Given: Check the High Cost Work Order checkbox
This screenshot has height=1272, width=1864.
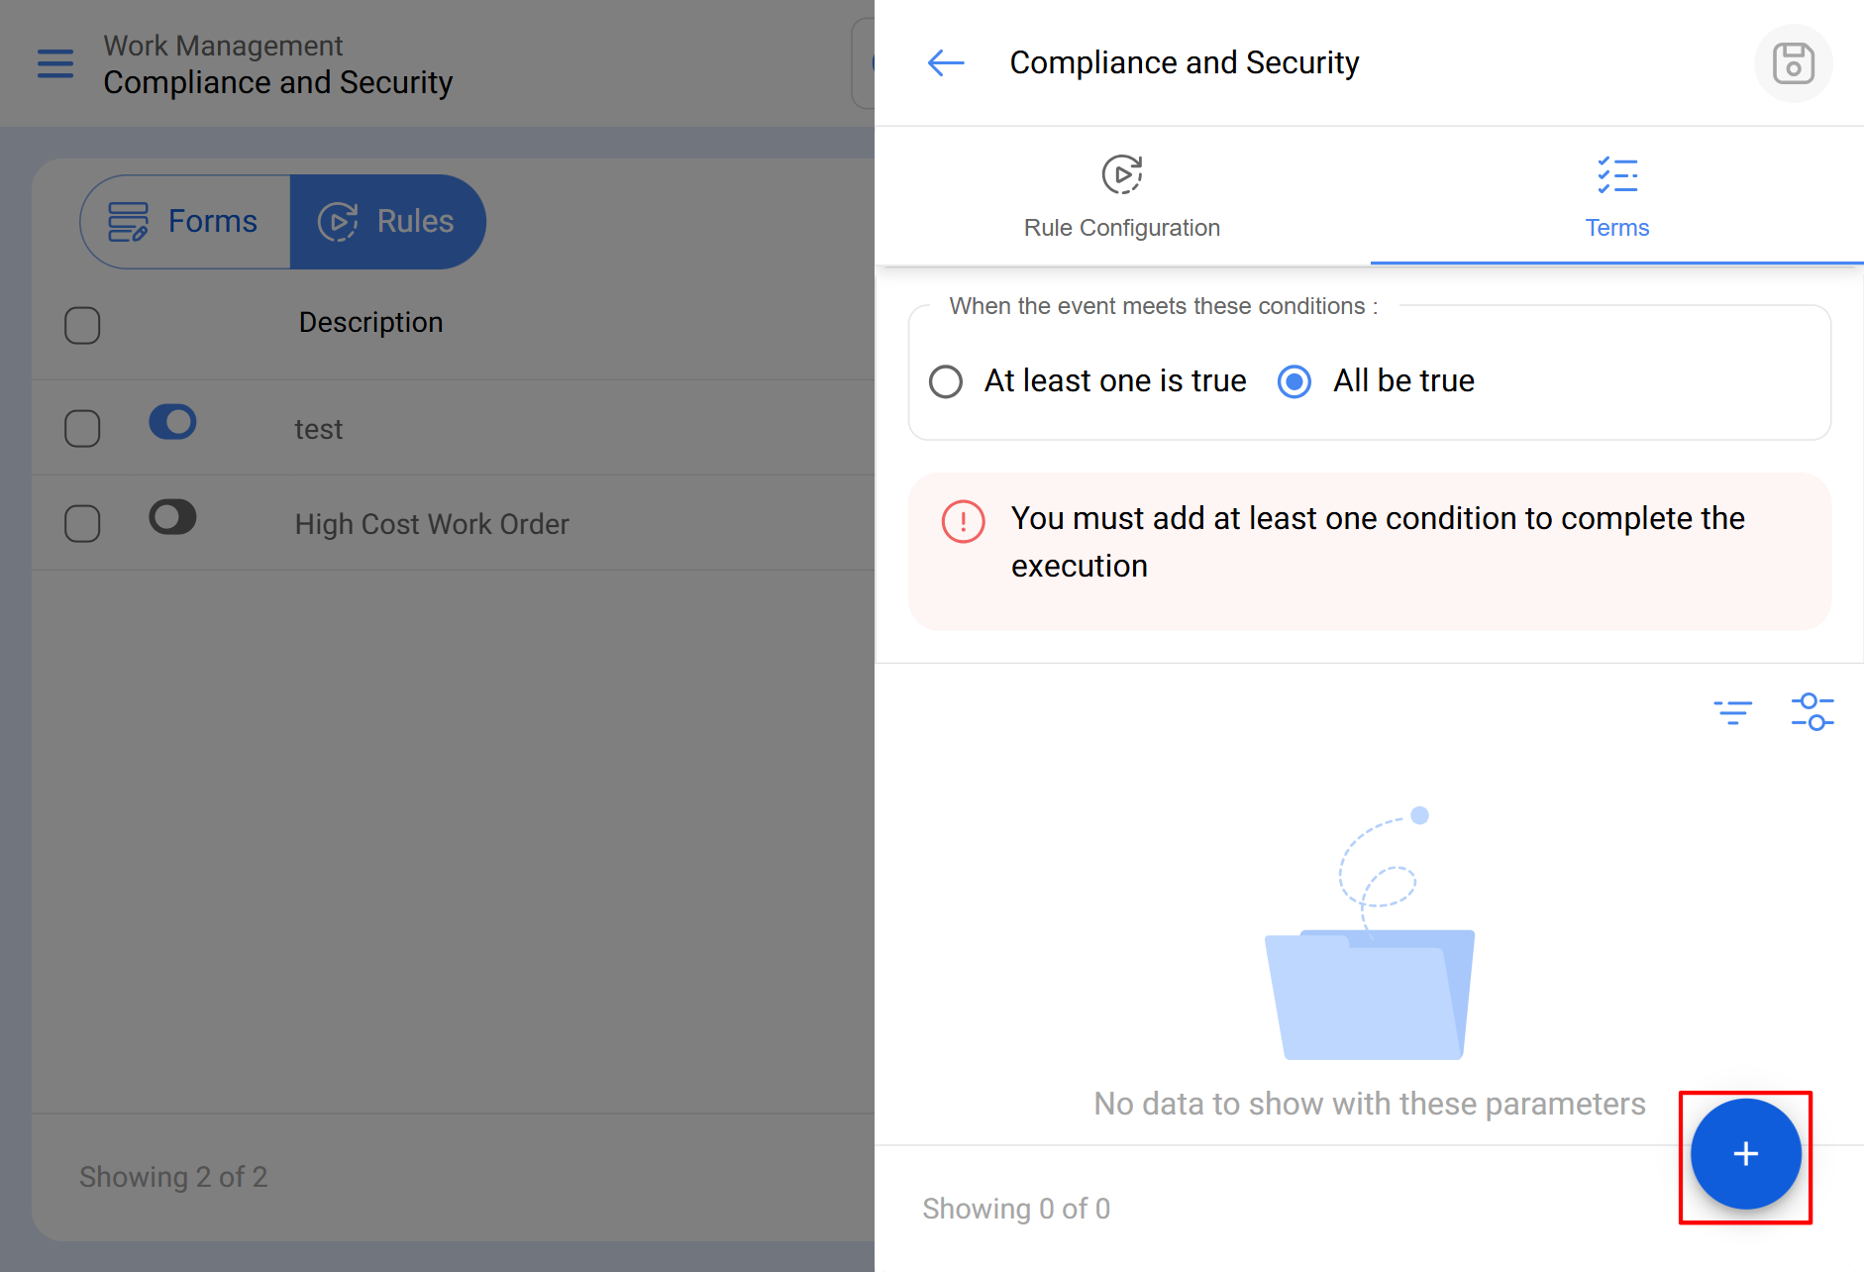Looking at the screenshot, I should [x=82, y=524].
